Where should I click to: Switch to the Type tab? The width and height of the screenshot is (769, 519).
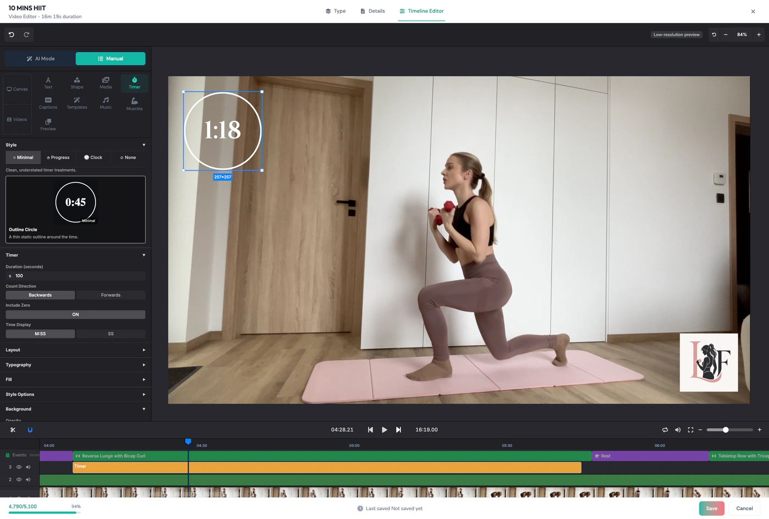(x=336, y=11)
